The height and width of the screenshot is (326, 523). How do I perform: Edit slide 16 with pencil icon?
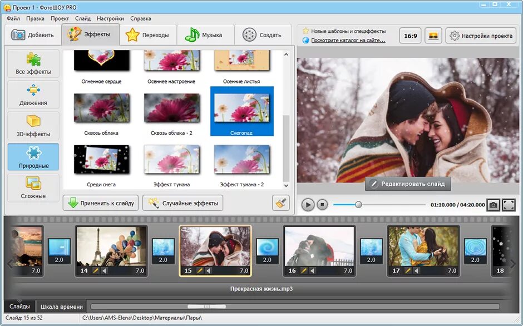pyautogui.click(x=304, y=270)
